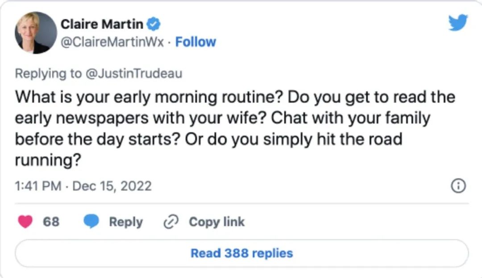
Task: Click the word 'running?' ending the tweet
Action: (x=48, y=160)
